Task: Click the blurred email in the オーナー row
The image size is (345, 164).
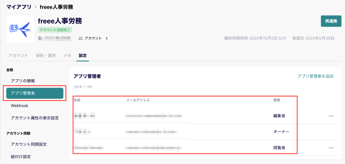Action: 151,132
